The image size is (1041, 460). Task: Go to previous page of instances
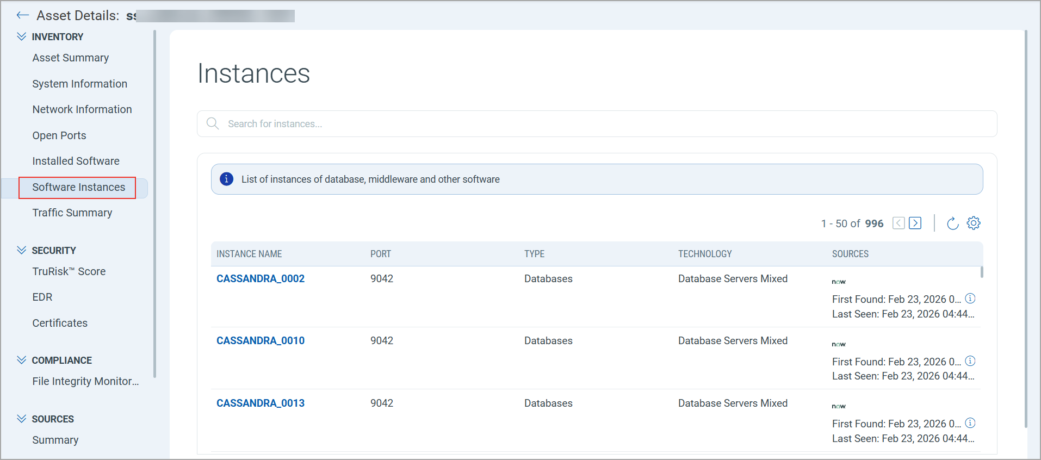click(x=899, y=223)
